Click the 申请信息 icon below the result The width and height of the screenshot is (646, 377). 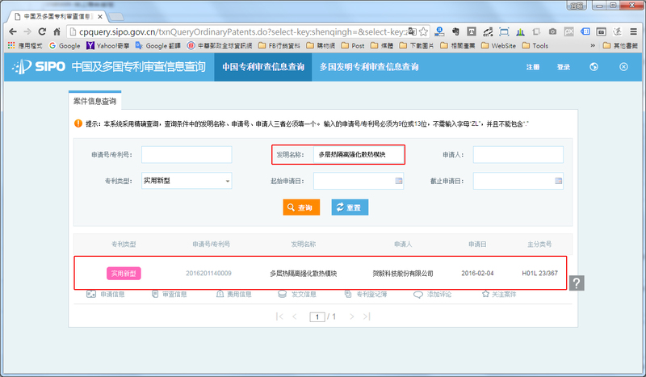point(90,295)
